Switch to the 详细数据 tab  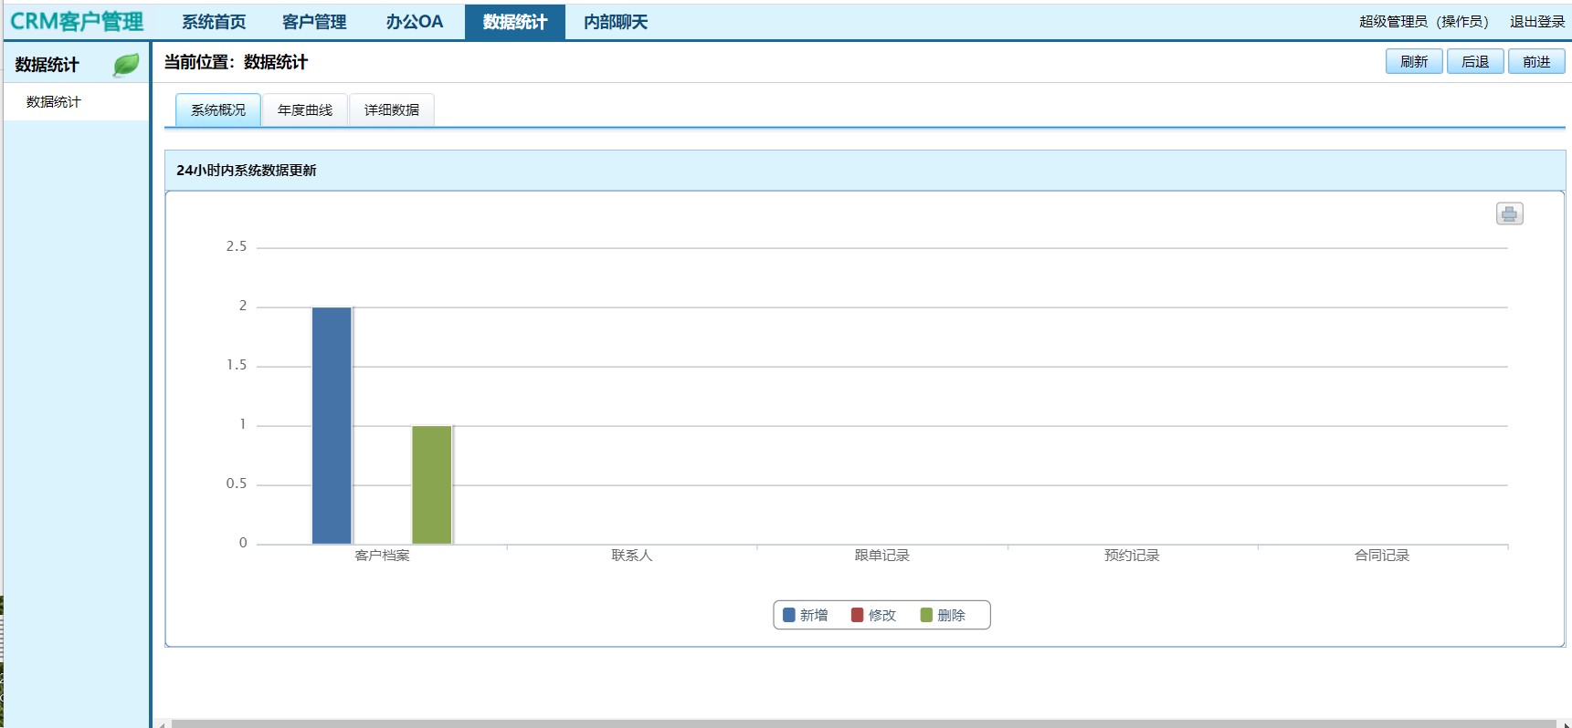[x=392, y=110]
